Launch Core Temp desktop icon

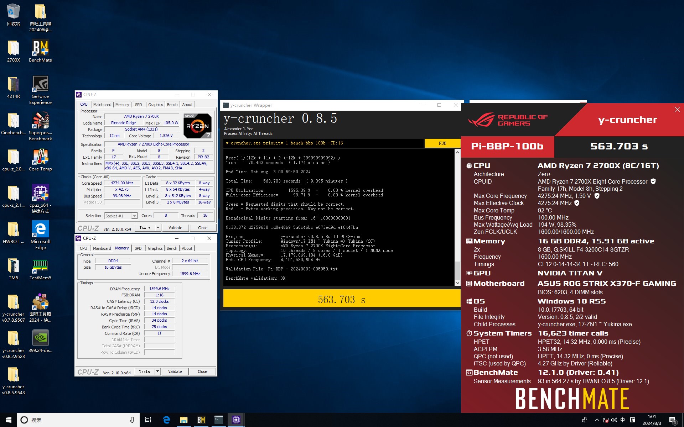point(40,160)
